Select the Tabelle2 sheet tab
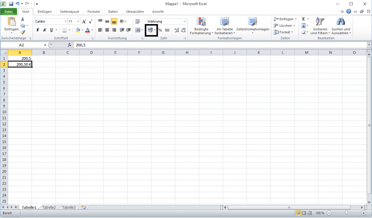 (x=49, y=207)
